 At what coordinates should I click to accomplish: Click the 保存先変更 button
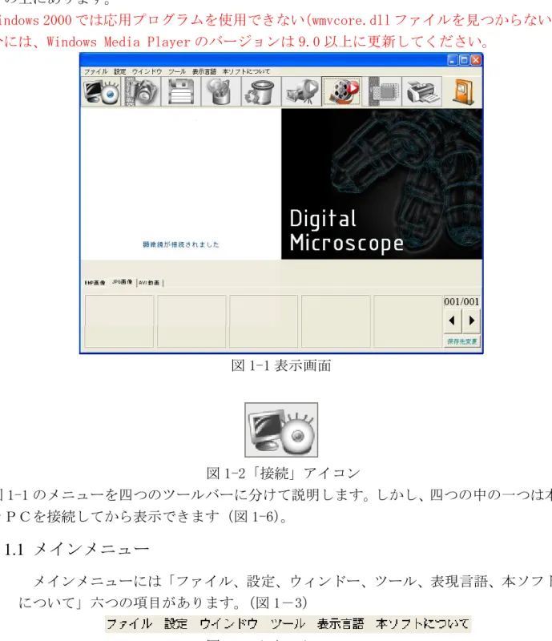pyautogui.click(x=462, y=341)
